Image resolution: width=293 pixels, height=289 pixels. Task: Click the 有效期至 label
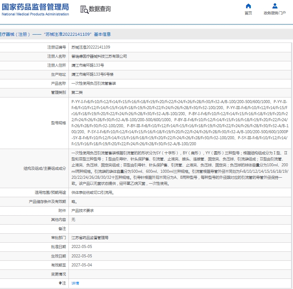tap(58, 265)
